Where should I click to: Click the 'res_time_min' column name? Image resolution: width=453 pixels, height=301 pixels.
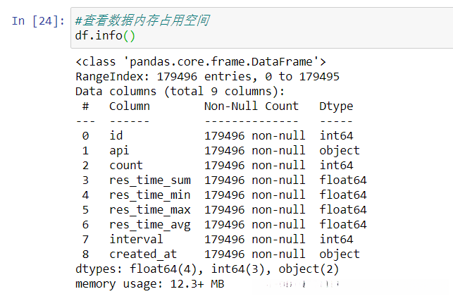pos(149,195)
